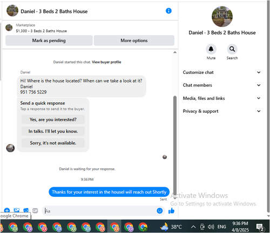Mute the conversation using the bell icon
The image size is (270, 233).
pos(211,49)
